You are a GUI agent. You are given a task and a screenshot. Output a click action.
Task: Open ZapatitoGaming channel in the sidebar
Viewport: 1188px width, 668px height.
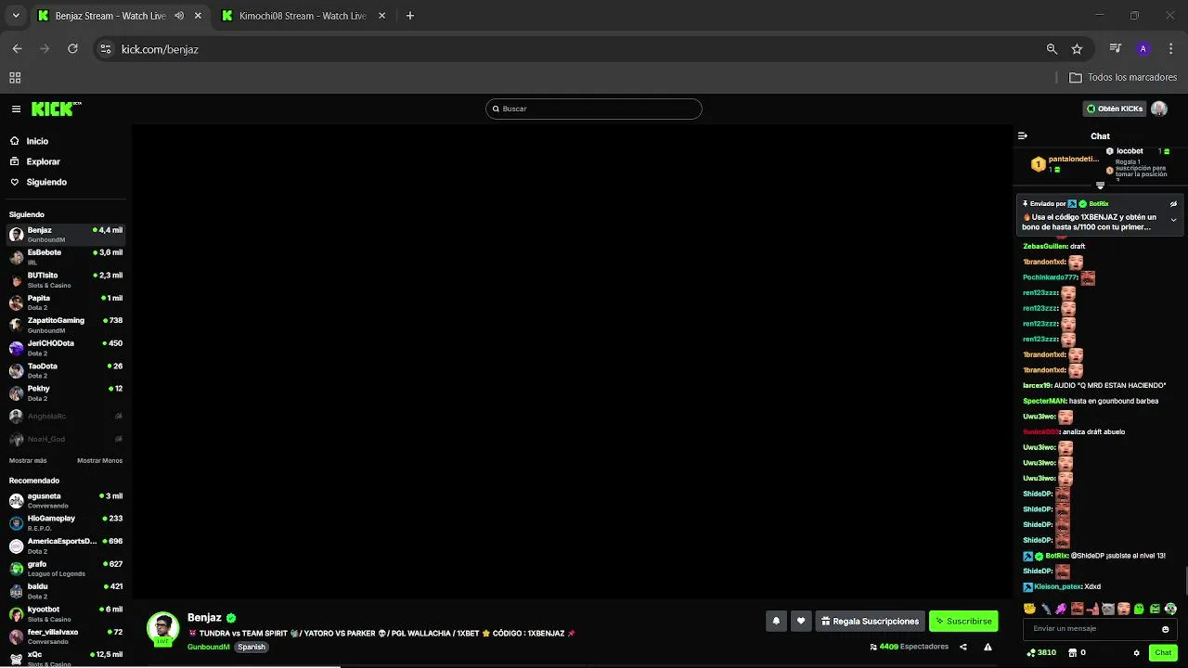tap(65, 325)
